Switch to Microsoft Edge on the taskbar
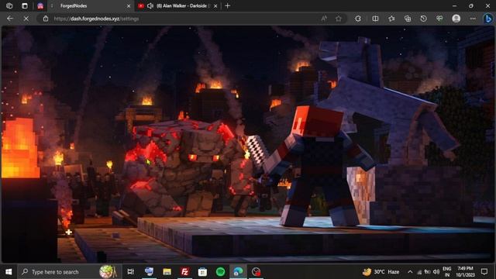The width and height of the screenshot is (496, 279). (238, 272)
